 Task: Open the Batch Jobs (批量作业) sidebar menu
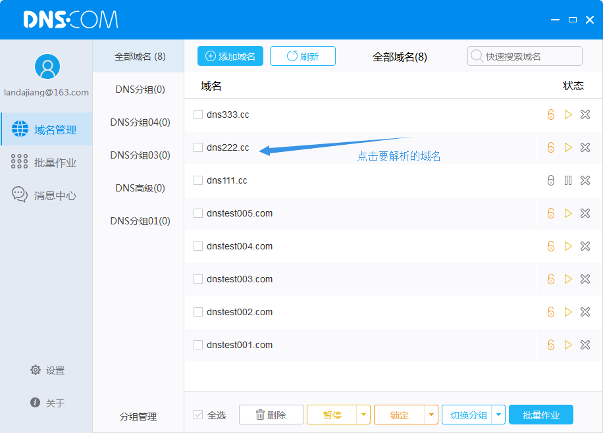point(46,163)
